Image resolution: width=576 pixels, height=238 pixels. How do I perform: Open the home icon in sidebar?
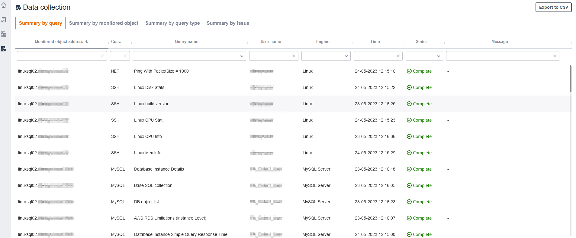point(4,5)
